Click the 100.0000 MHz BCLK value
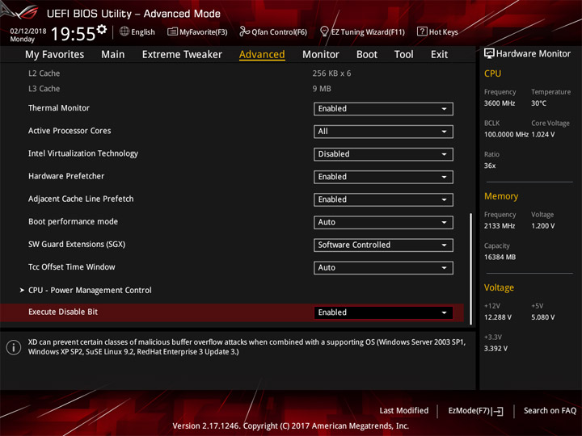This screenshot has width=582, height=436. point(506,135)
